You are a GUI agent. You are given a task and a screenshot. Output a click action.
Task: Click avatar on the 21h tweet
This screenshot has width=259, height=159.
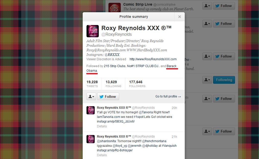[91, 139]
